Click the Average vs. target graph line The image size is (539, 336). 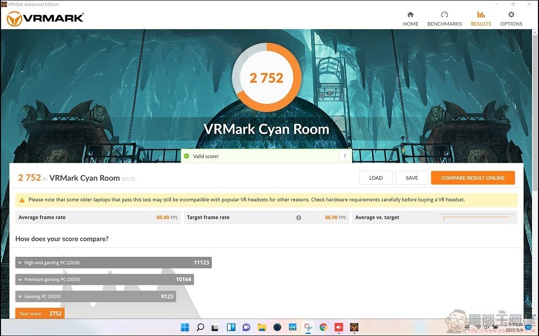coord(476,218)
